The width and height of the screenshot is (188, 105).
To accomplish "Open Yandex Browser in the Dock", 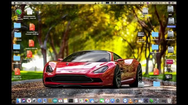I will click(x=29, y=101).
